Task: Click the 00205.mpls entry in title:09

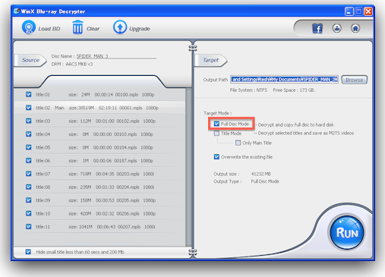Action: pyautogui.click(x=128, y=200)
